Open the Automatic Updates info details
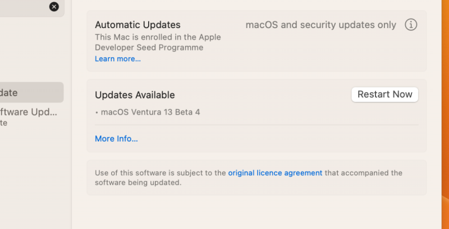The image size is (449, 229). point(411,25)
